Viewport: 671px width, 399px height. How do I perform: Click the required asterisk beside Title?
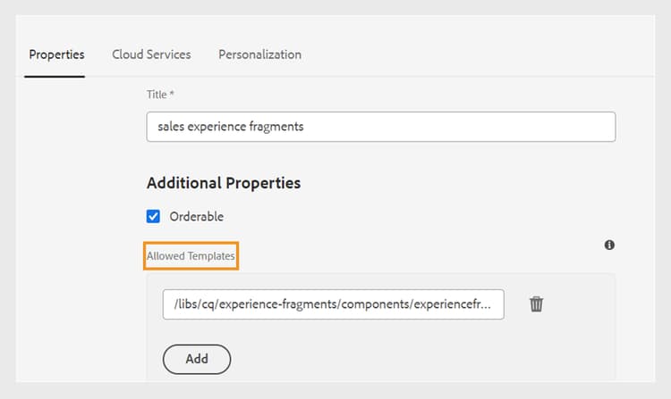pyautogui.click(x=172, y=94)
